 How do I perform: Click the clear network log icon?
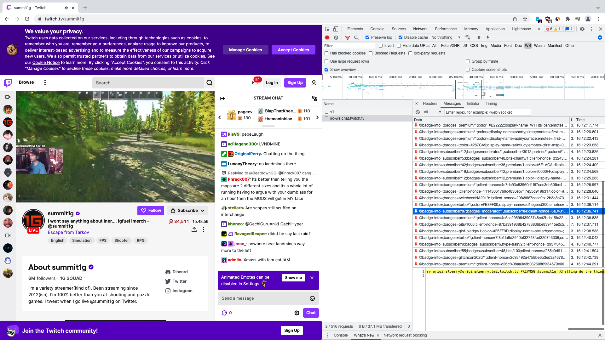pyautogui.click(x=336, y=37)
